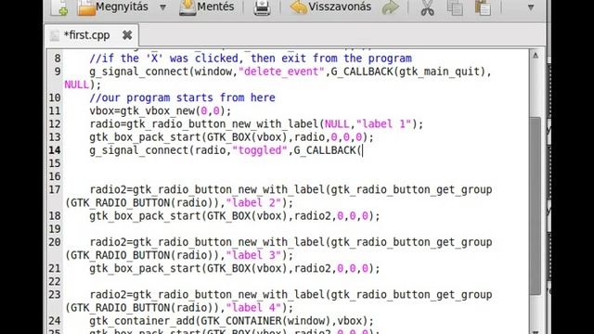Click the "delete_event" string on line 9

click(281, 71)
